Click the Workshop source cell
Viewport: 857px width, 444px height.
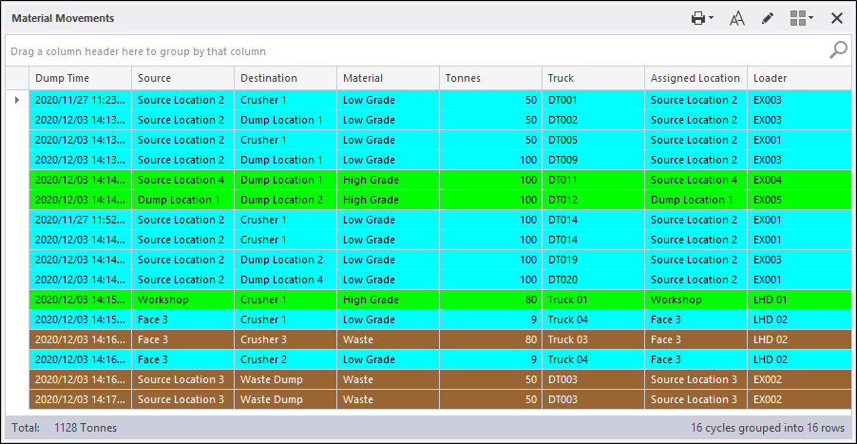(x=182, y=299)
